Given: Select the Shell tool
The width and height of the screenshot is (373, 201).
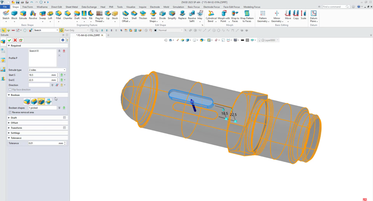Looking at the screenshot, I should pos(134,15).
